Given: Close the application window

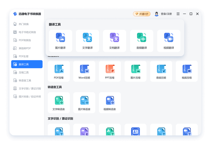Looking at the screenshot, I should (197, 14).
